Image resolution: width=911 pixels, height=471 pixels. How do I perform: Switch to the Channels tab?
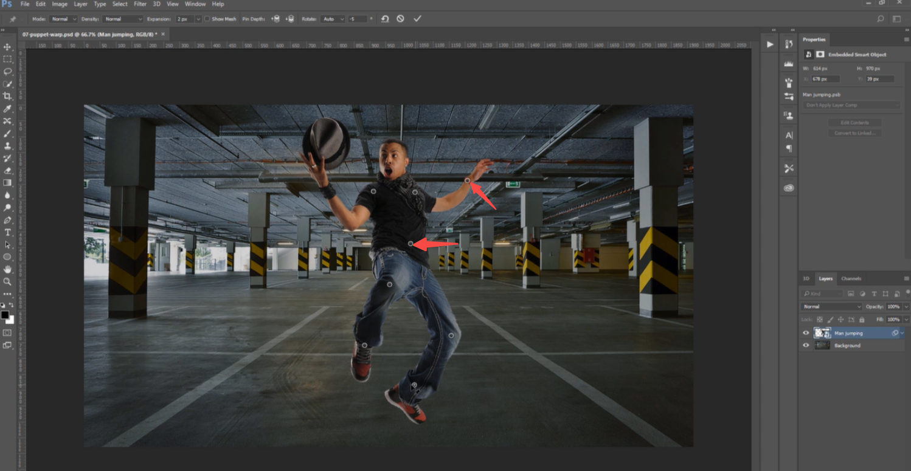[x=851, y=278]
